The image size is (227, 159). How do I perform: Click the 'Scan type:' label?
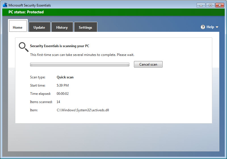(38, 77)
